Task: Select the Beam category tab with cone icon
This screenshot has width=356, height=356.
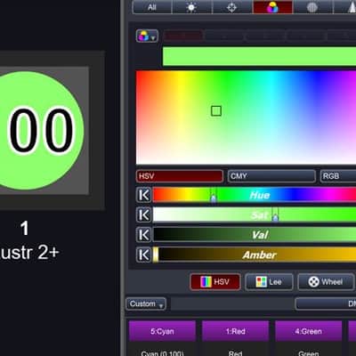Action: coord(345,7)
